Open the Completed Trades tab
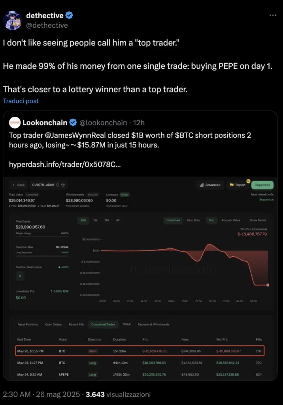 (x=103, y=324)
